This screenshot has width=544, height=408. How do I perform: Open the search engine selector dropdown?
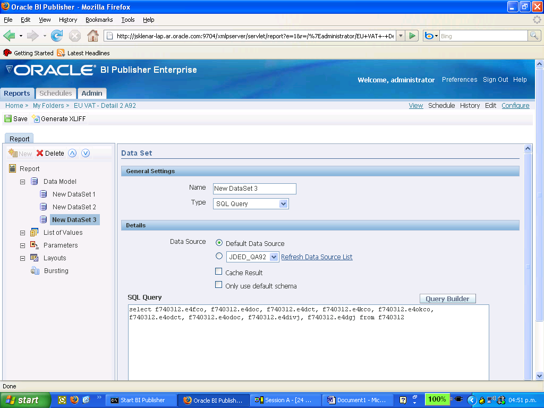pyautogui.click(x=431, y=36)
